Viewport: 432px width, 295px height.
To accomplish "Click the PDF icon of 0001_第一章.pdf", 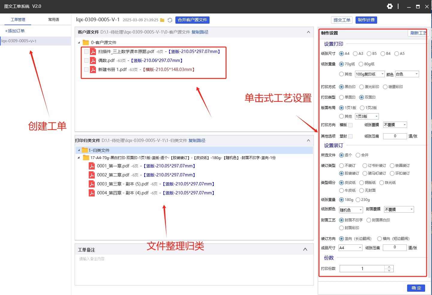I will click(x=92, y=166).
